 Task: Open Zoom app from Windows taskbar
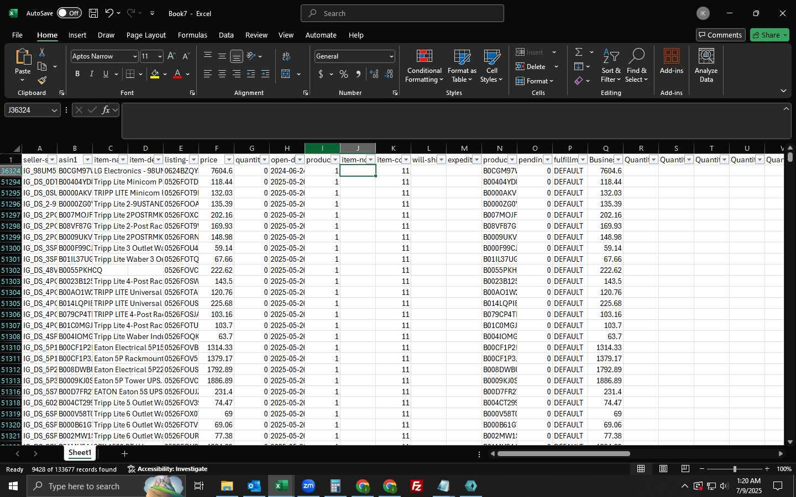click(308, 486)
